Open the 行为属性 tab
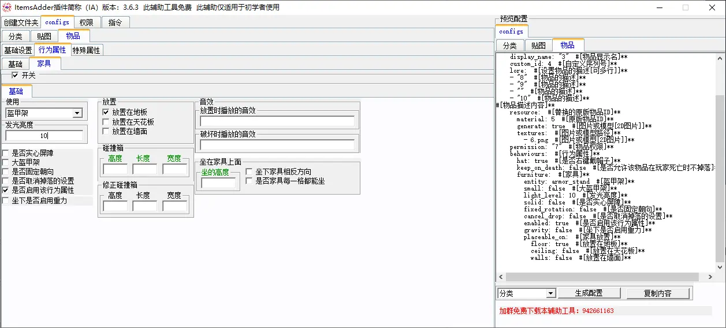 [x=53, y=50]
